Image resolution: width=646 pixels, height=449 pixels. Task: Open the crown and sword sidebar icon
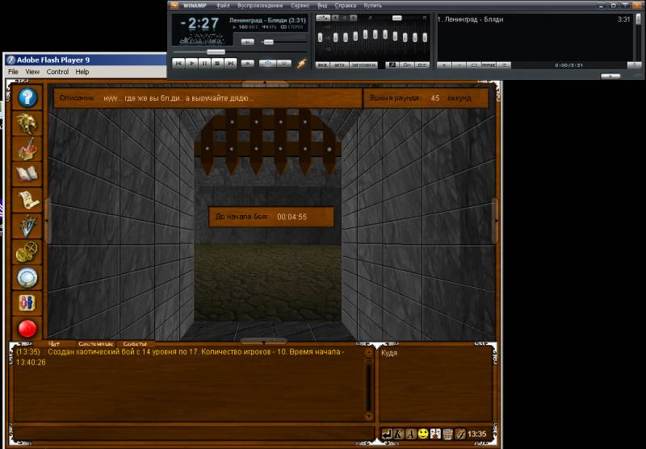coord(27,149)
